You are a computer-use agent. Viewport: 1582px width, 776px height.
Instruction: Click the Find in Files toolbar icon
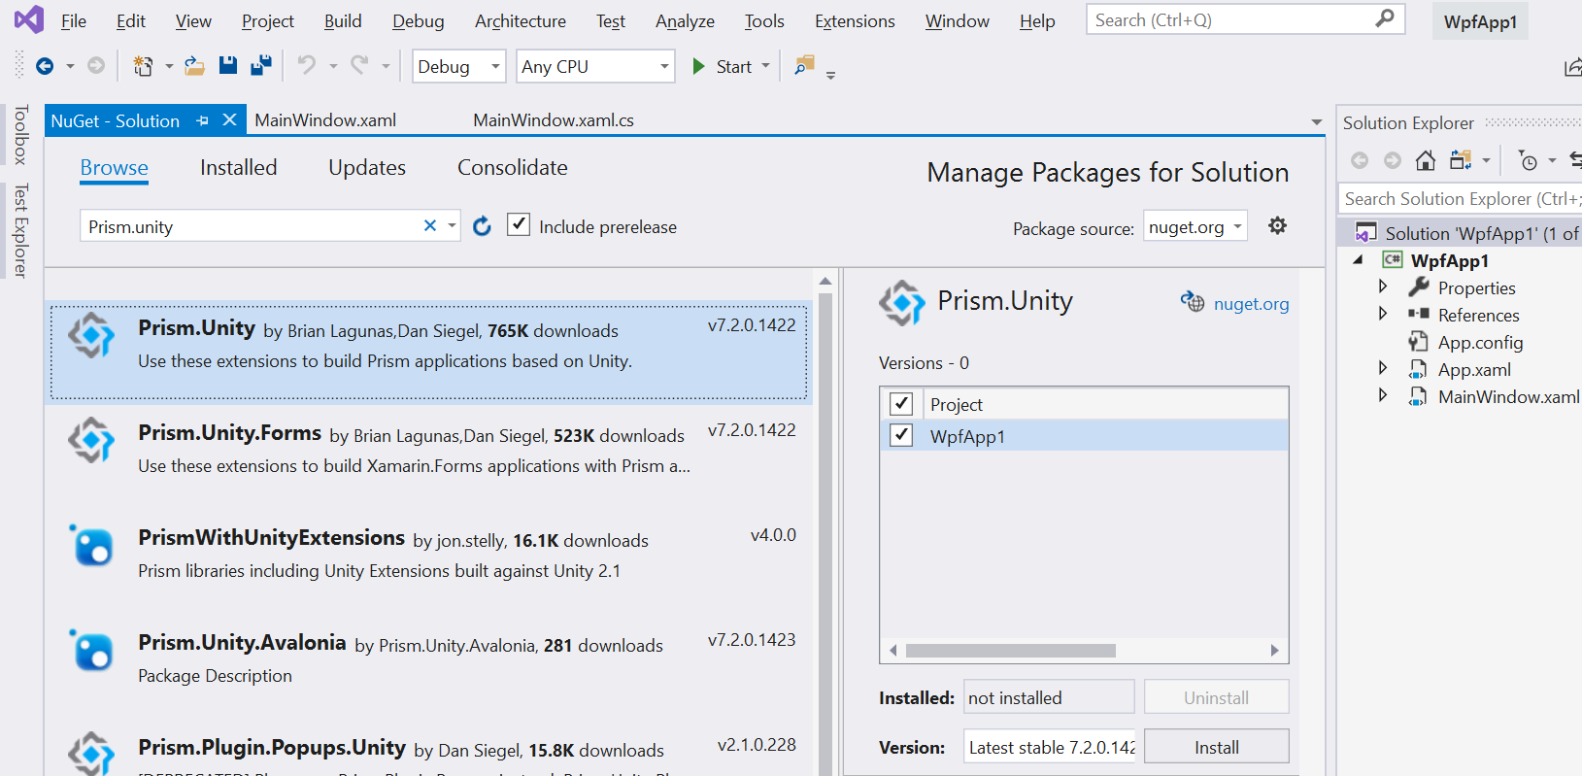coord(804,66)
